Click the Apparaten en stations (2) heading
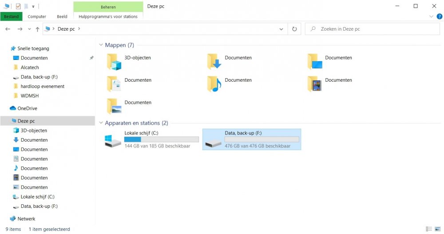This screenshot has height=234, width=444. click(136, 123)
